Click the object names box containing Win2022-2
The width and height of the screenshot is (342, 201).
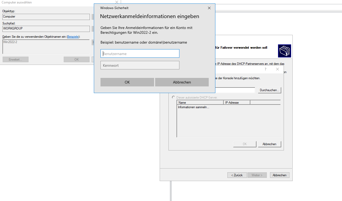pyautogui.click(x=46, y=47)
